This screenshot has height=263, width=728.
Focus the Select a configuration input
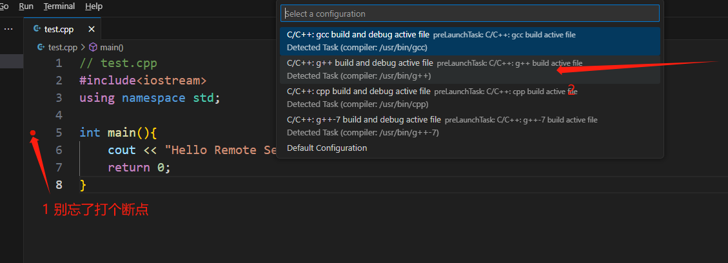click(x=469, y=14)
